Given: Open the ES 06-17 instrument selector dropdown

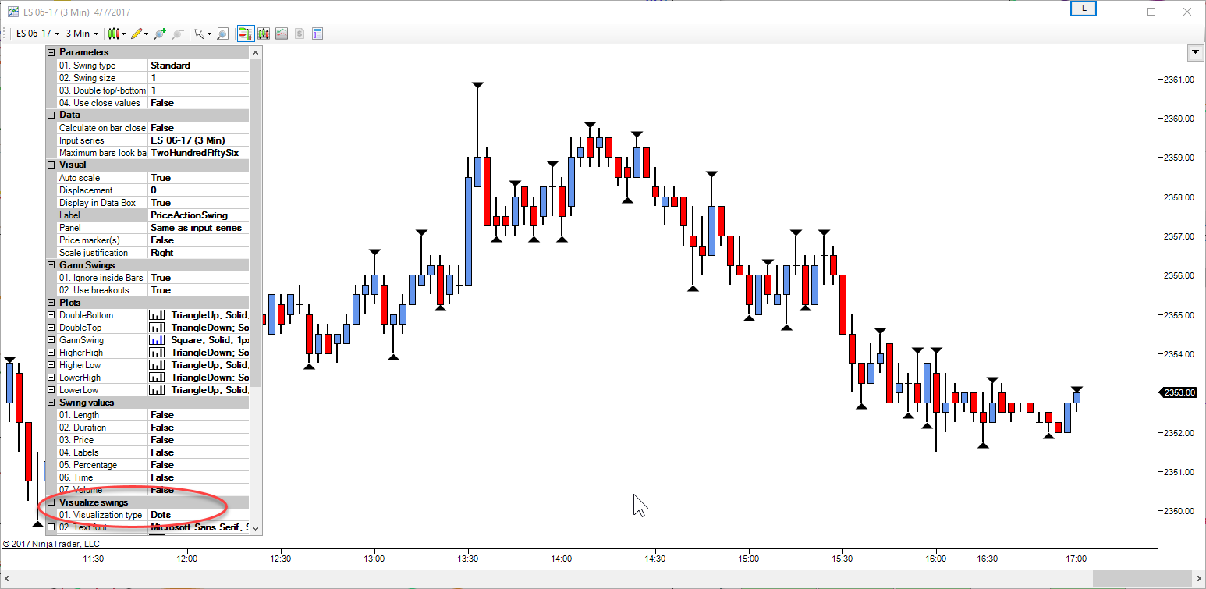Looking at the screenshot, I should pos(37,34).
